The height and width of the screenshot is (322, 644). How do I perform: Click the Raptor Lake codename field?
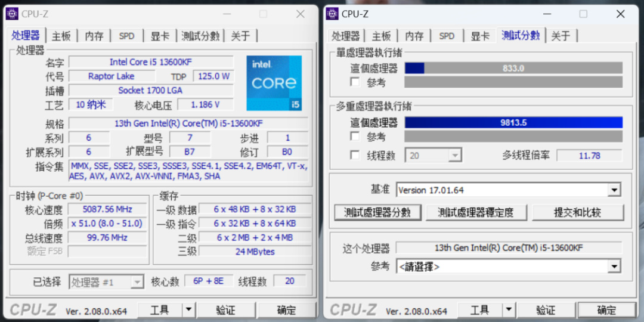[x=112, y=76]
